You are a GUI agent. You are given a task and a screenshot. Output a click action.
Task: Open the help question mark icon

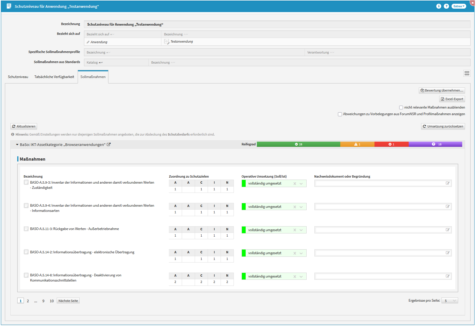click(x=446, y=6)
